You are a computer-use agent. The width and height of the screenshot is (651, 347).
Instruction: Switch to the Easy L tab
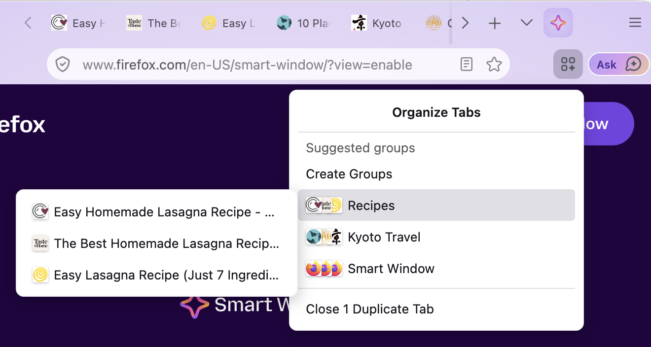228,23
